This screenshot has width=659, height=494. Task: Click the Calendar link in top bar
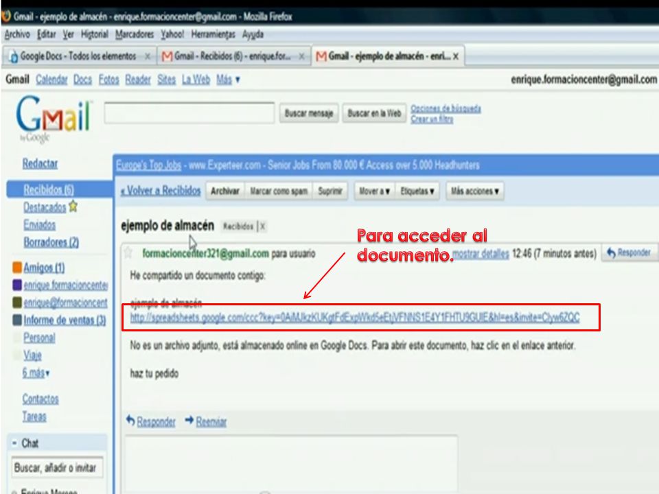coord(51,80)
